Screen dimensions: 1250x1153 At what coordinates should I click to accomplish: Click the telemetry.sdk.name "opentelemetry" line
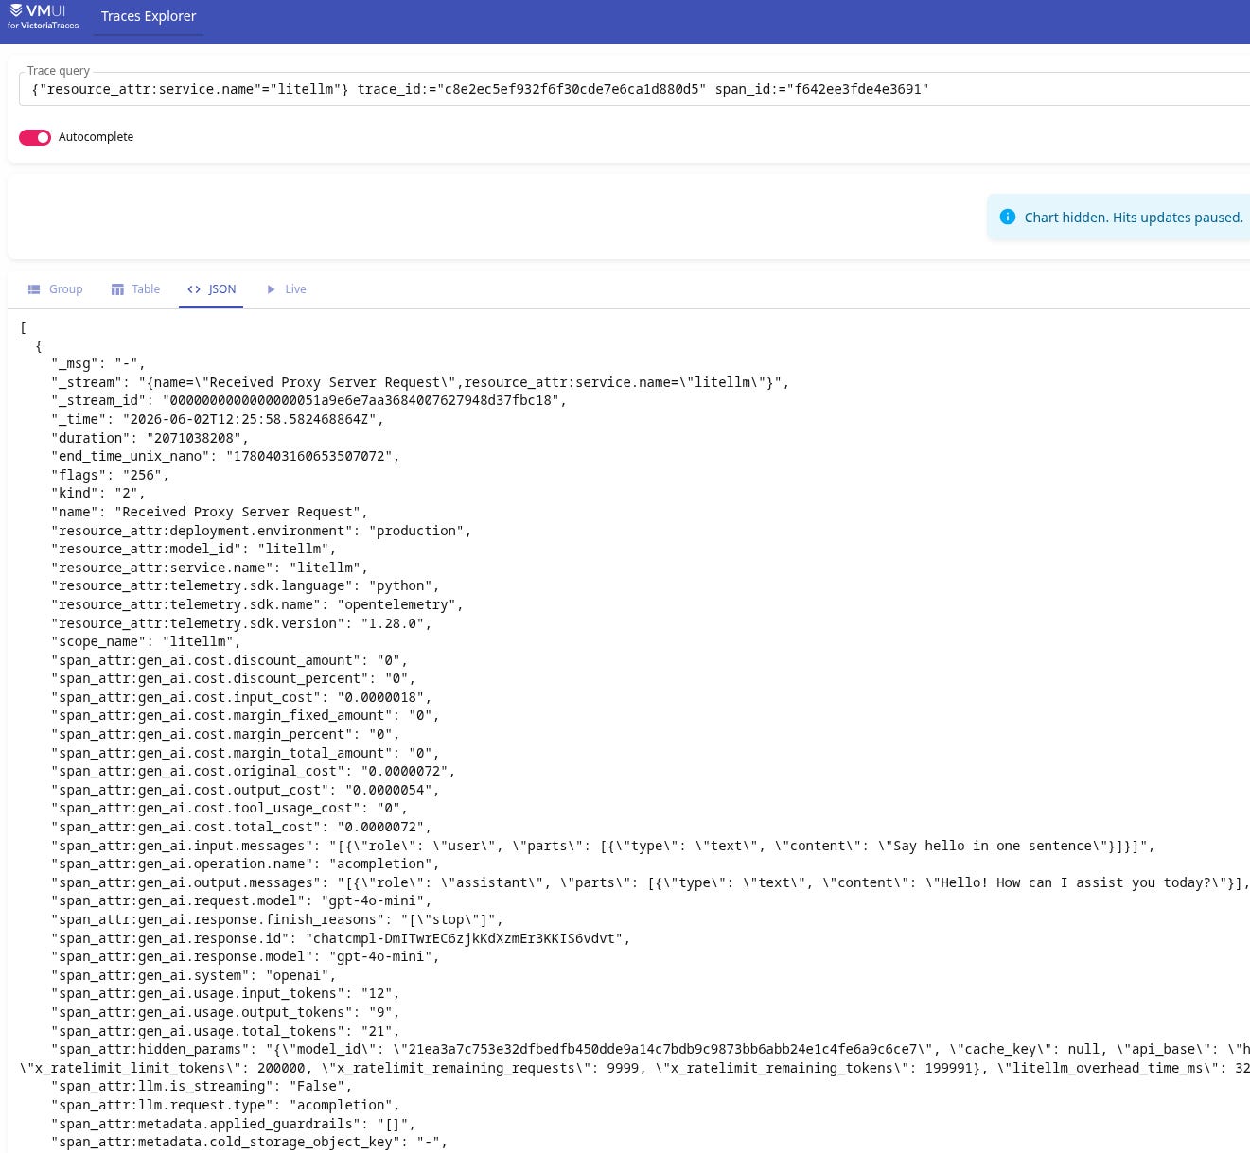click(x=257, y=604)
